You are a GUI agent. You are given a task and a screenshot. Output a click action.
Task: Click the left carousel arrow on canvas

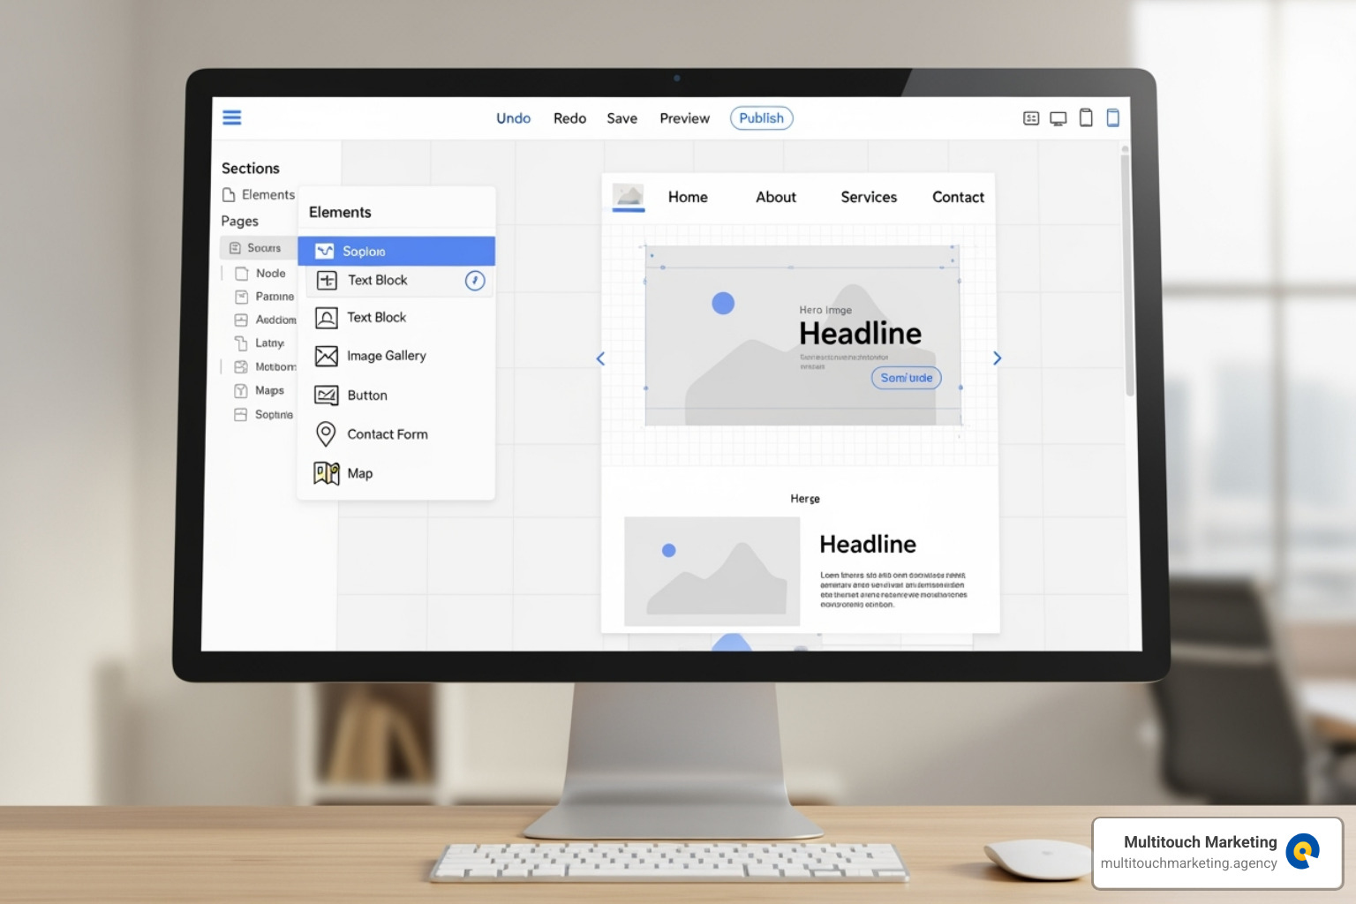tap(600, 358)
